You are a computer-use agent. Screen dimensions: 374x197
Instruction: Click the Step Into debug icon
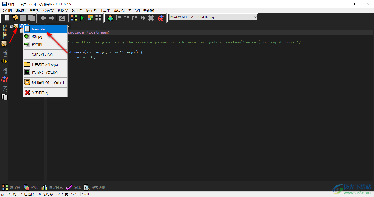click(127, 18)
